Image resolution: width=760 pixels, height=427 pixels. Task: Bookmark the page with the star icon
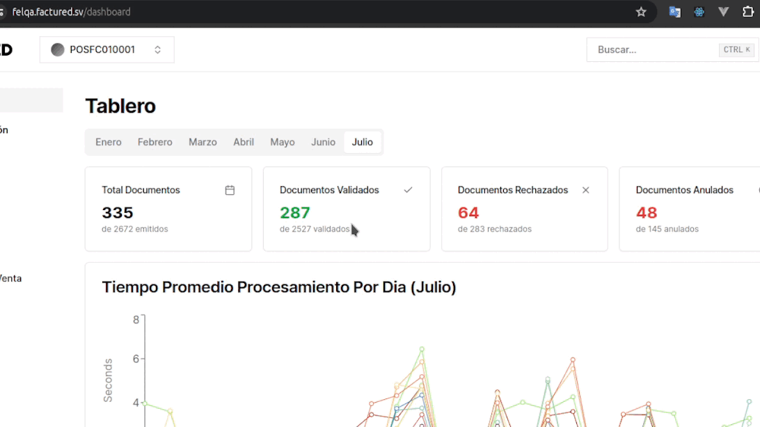(x=641, y=12)
